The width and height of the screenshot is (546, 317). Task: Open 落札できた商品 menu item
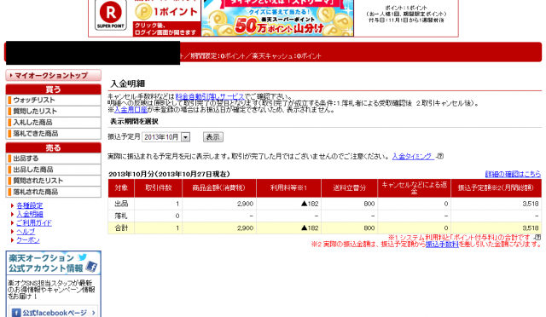[53, 134]
